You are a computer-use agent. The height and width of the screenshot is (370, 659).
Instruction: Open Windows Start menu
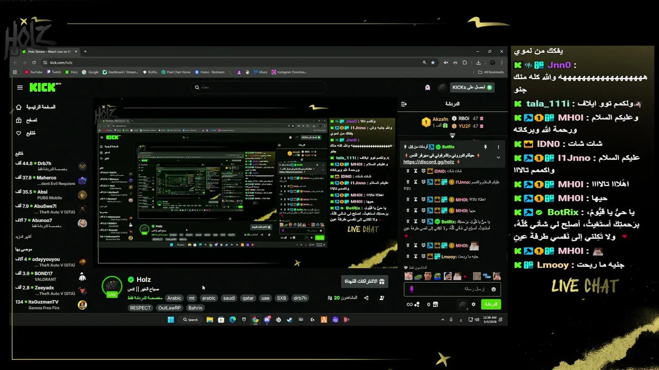pyautogui.click(x=170, y=320)
